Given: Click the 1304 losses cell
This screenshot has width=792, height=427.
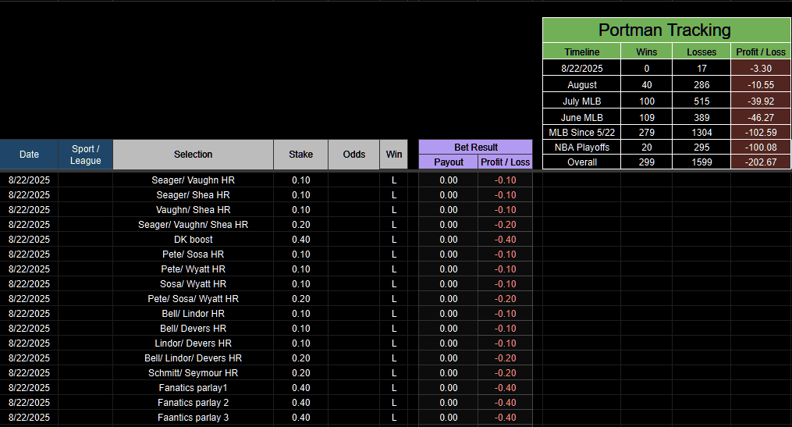Looking at the screenshot, I should coord(701,133).
